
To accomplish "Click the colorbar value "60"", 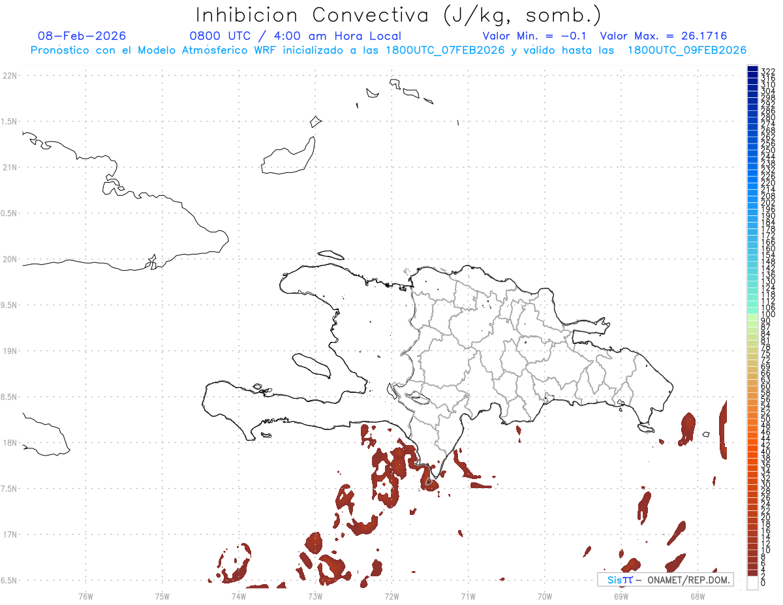I will tap(766, 386).
